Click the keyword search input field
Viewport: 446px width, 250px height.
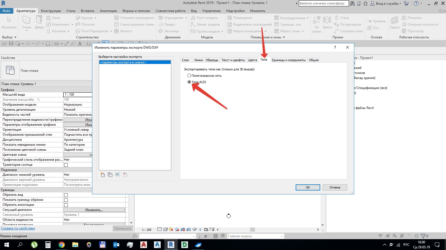(x=324, y=3)
